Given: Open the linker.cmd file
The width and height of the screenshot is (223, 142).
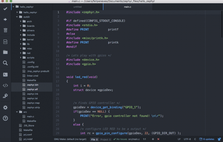Looking at the screenshot, I should point(32,76).
